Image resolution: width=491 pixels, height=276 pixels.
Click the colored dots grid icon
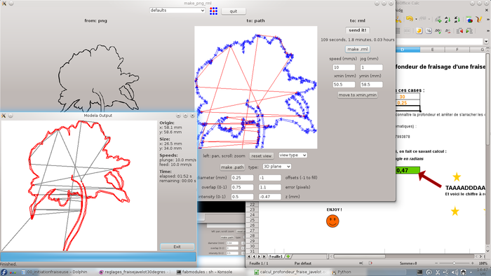coord(213,11)
